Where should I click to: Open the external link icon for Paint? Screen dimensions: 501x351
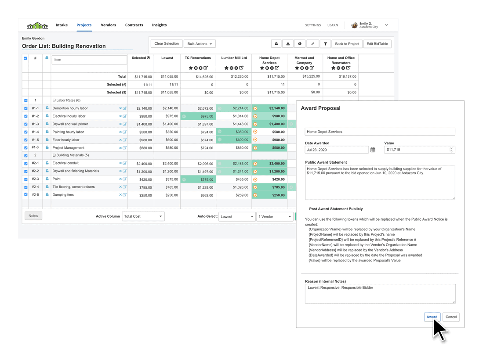[124, 179]
